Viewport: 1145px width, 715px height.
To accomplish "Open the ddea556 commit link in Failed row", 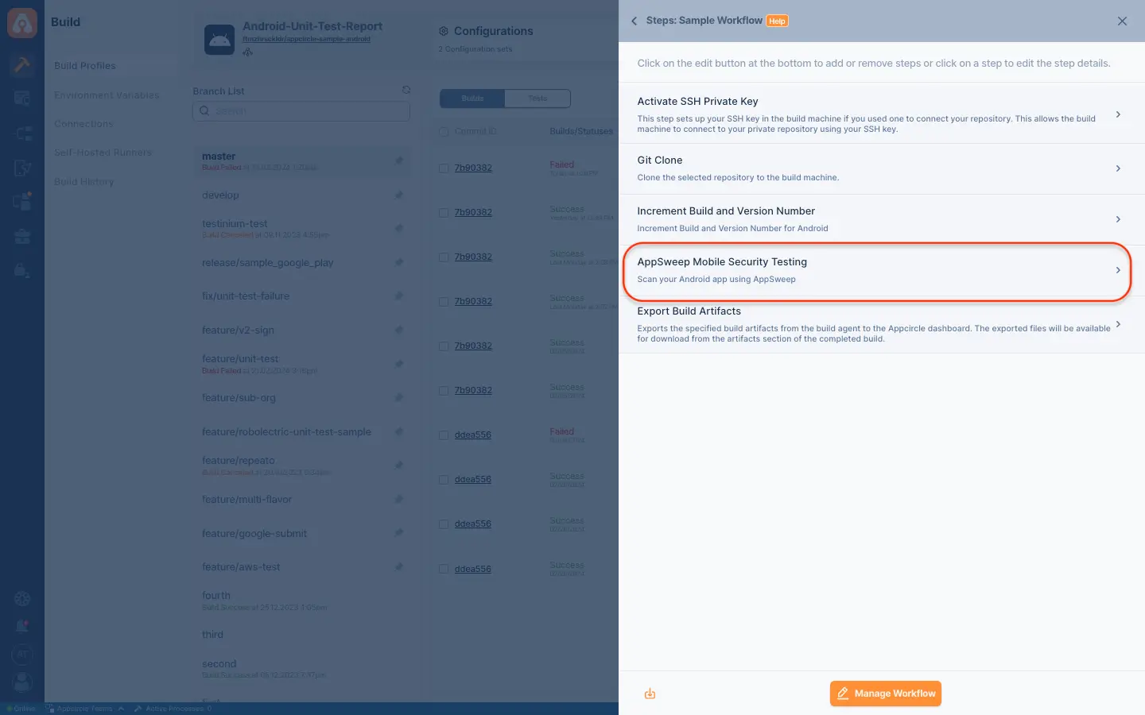I will click(x=473, y=435).
